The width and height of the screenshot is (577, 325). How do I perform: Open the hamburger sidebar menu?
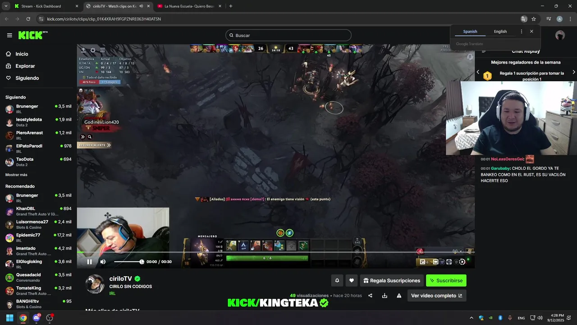click(9, 35)
